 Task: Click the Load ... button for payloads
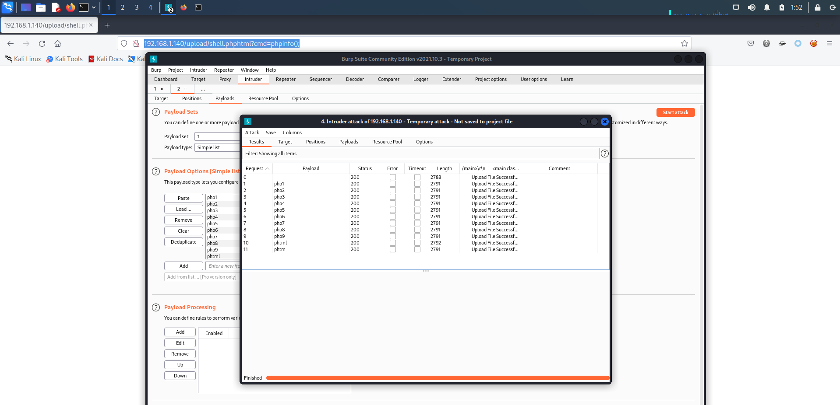click(x=184, y=209)
